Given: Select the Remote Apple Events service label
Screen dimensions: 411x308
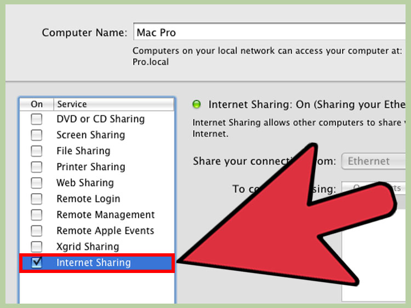Looking at the screenshot, I should coord(105,231).
